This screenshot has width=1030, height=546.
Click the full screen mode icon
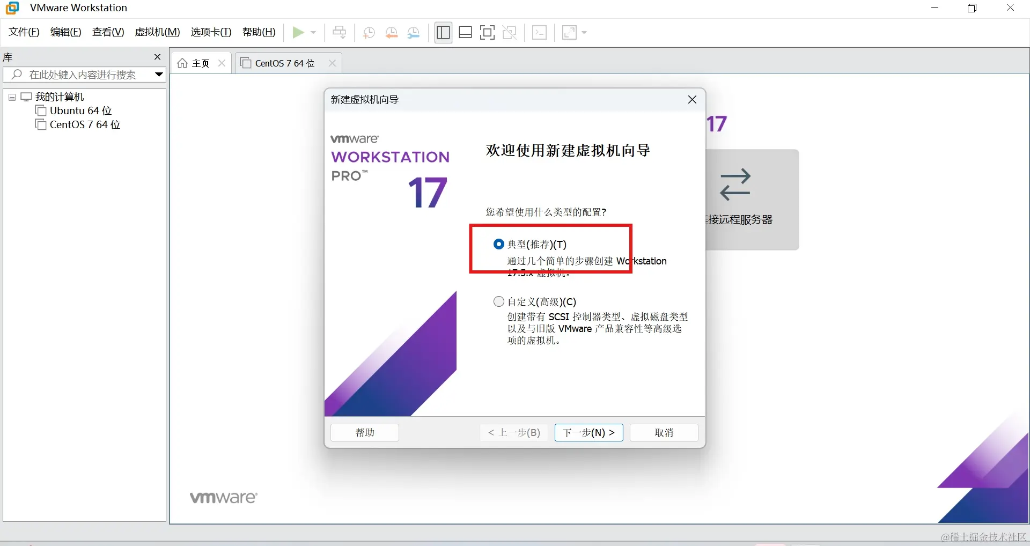(x=487, y=33)
